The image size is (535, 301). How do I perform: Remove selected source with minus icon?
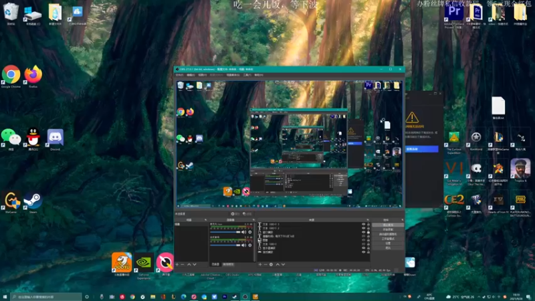265,264
